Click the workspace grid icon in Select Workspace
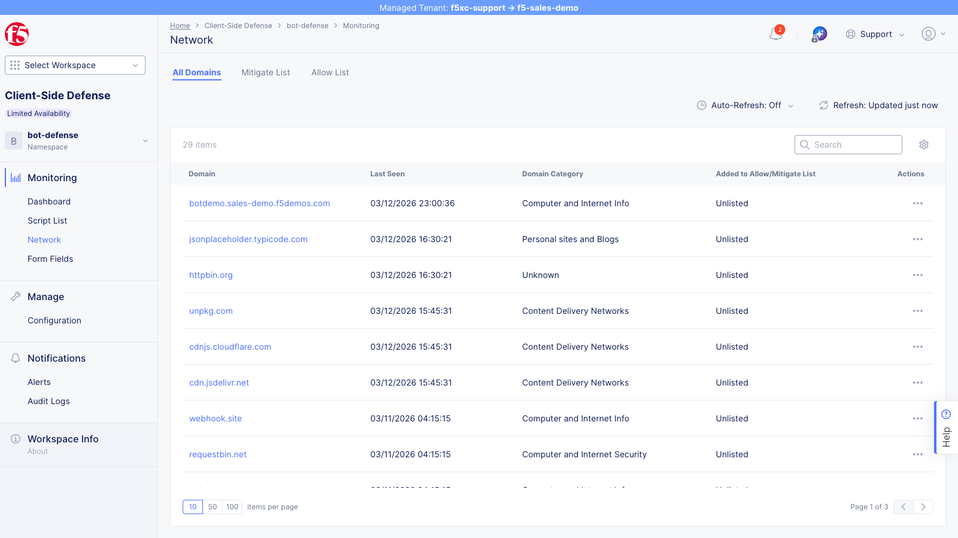958x538 pixels. click(x=14, y=65)
